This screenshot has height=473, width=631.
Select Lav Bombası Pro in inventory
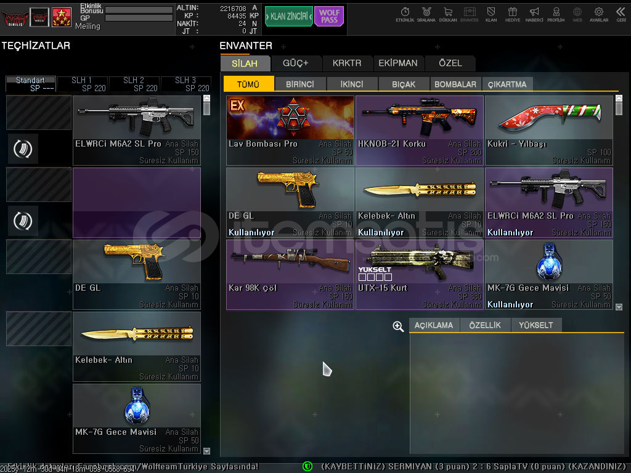point(290,131)
